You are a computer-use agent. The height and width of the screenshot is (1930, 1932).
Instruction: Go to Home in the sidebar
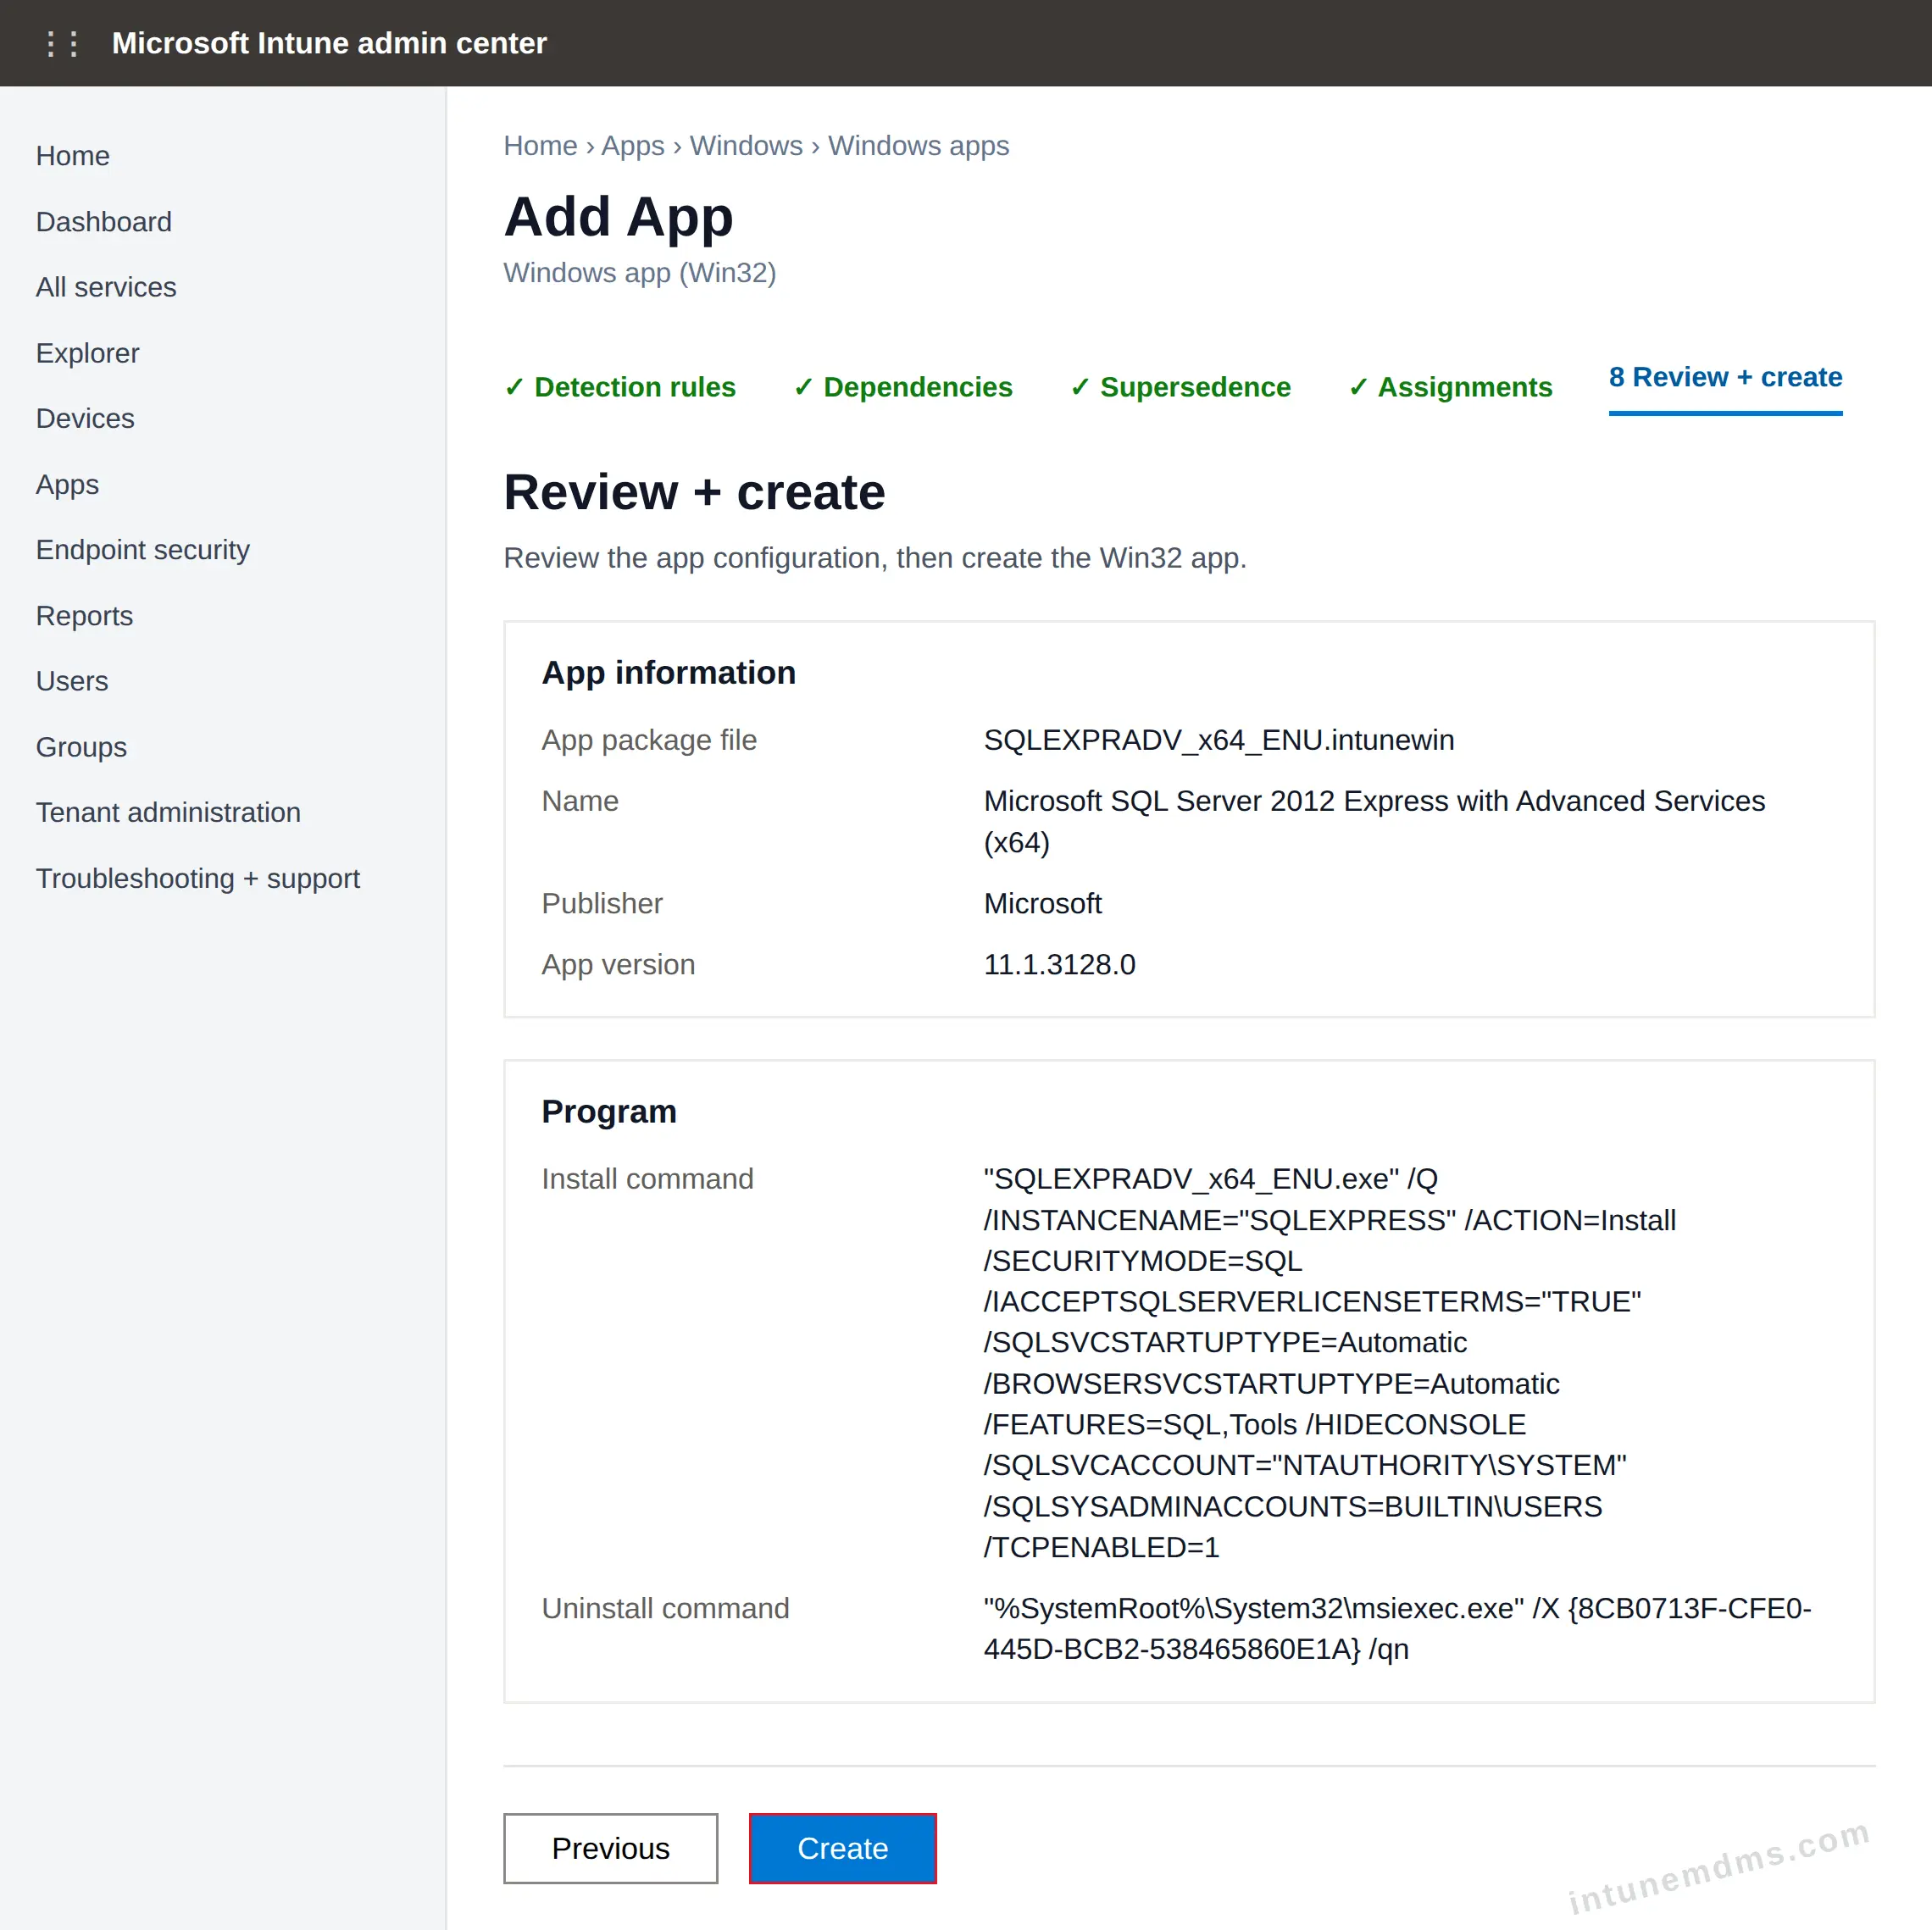click(x=73, y=156)
